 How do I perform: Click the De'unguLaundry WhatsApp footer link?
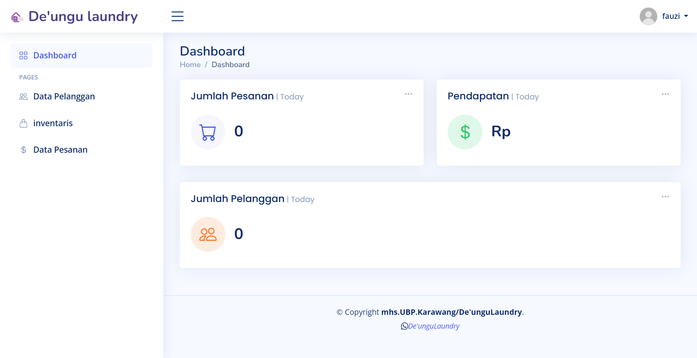(434, 326)
